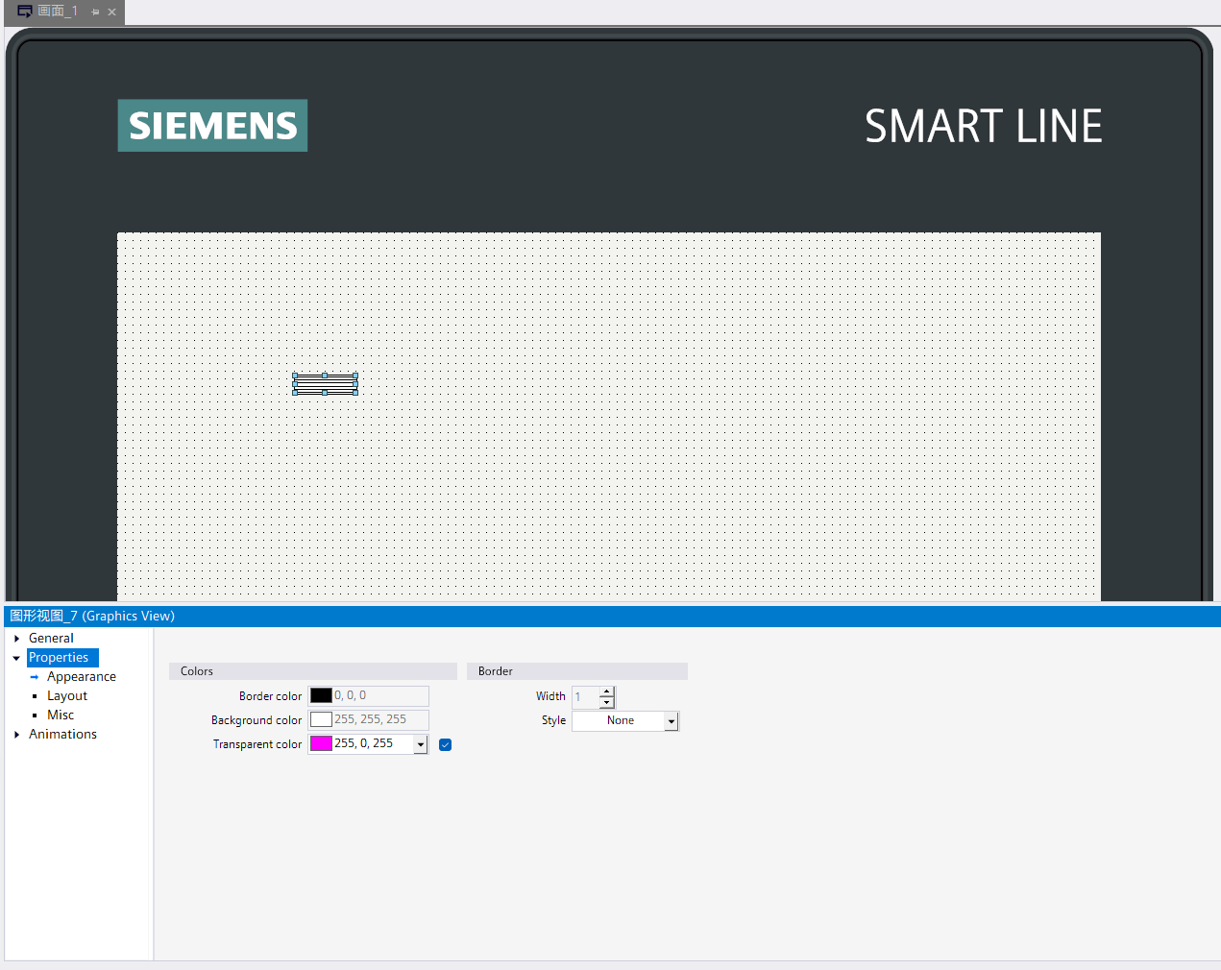Collapse the Properties tree node
Viewport: 1221px width, 970px height.
pyautogui.click(x=16, y=658)
